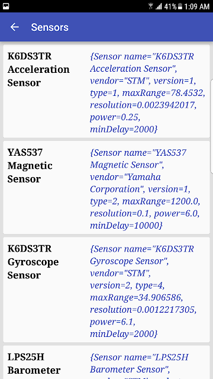Tap the minDelay=10000 line of the Magnetic card
The height and width of the screenshot is (379, 213).
[126, 226]
